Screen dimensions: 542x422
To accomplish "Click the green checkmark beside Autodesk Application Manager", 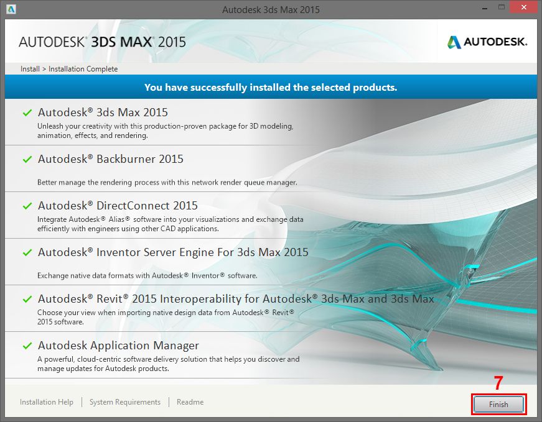I will tap(27, 346).
